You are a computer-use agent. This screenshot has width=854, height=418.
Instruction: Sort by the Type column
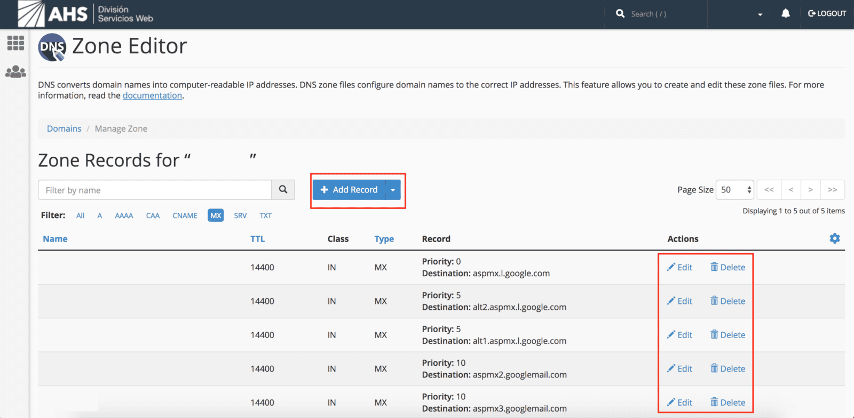[x=384, y=239]
